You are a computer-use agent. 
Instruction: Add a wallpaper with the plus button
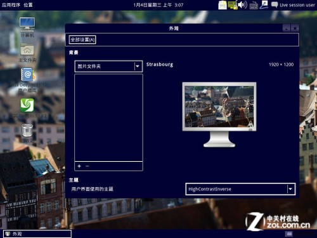79,166
